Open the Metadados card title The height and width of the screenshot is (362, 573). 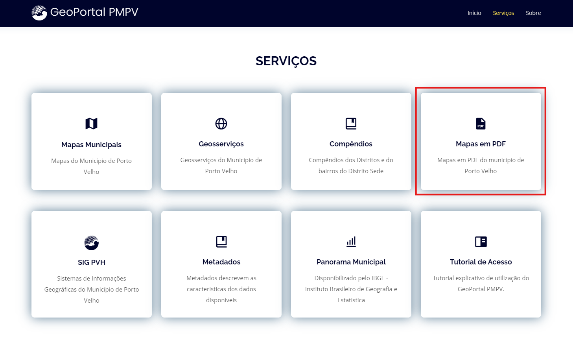click(x=221, y=262)
